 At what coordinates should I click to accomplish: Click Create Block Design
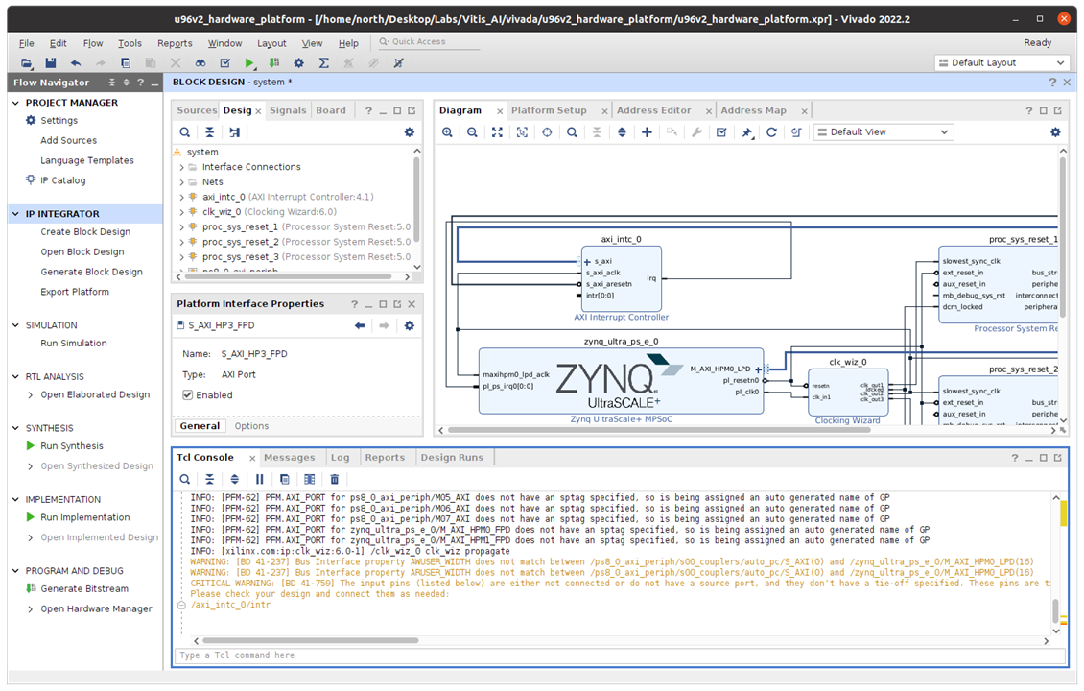[85, 231]
